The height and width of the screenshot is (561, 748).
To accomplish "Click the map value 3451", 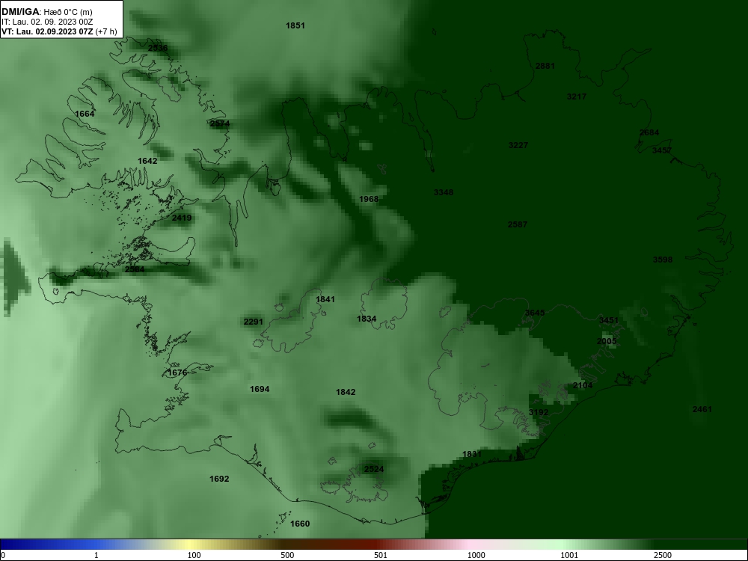I will pyautogui.click(x=609, y=321).
